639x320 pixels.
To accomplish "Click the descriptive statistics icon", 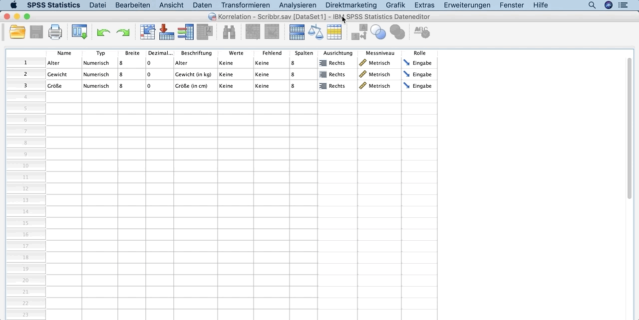I will [205, 32].
